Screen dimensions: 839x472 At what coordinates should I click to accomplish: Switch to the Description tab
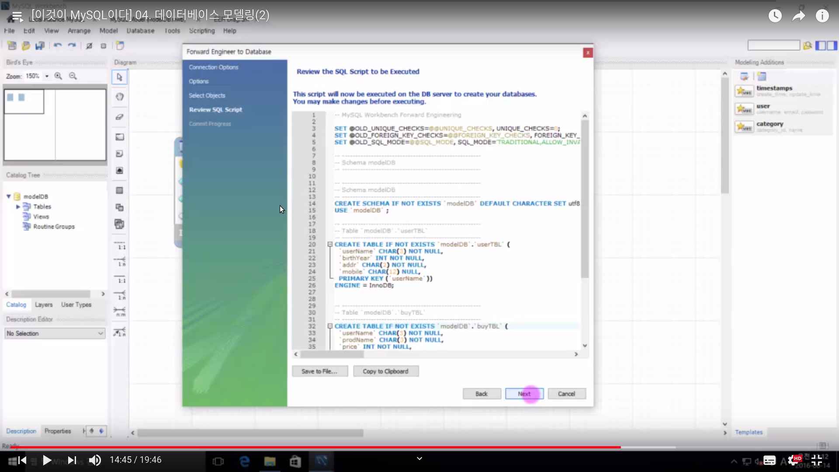pos(21,431)
